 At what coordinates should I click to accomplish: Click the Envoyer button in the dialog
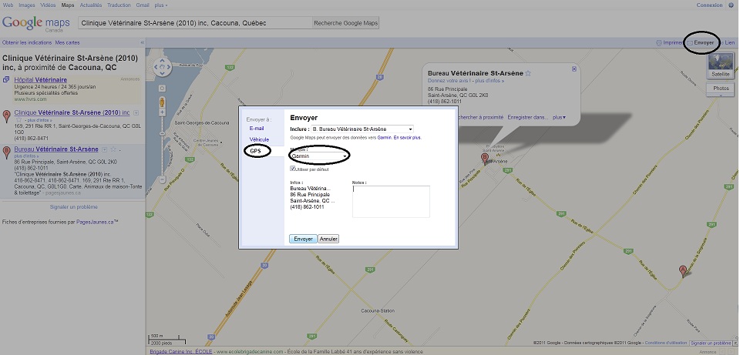click(x=303, y=239)
